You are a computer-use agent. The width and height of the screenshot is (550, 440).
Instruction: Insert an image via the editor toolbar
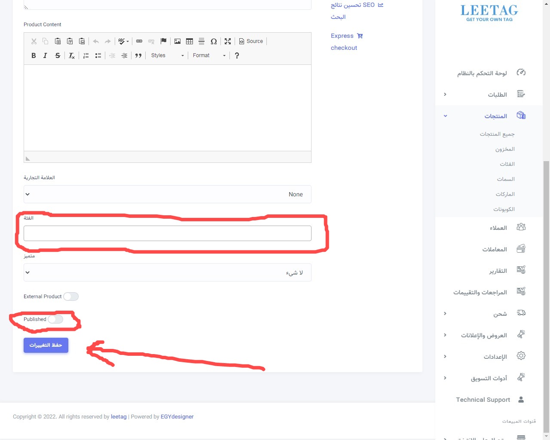[177, 41]
